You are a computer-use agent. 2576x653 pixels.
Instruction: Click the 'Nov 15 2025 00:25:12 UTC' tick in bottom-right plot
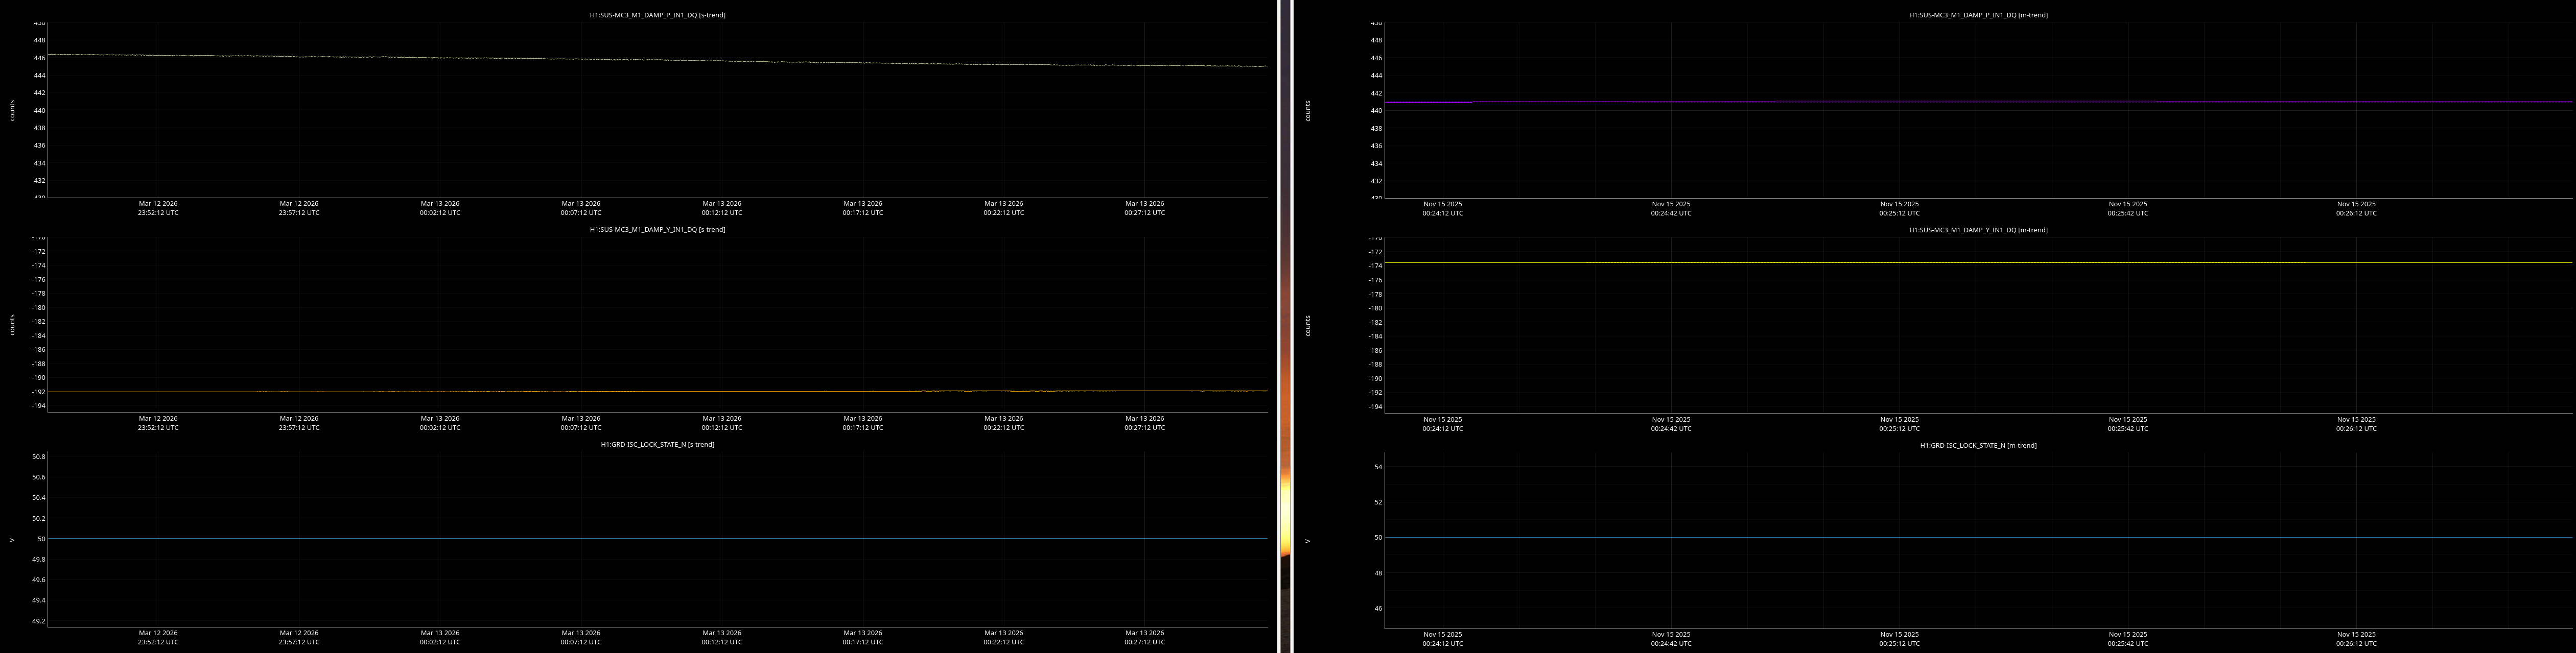(1899, 638)
